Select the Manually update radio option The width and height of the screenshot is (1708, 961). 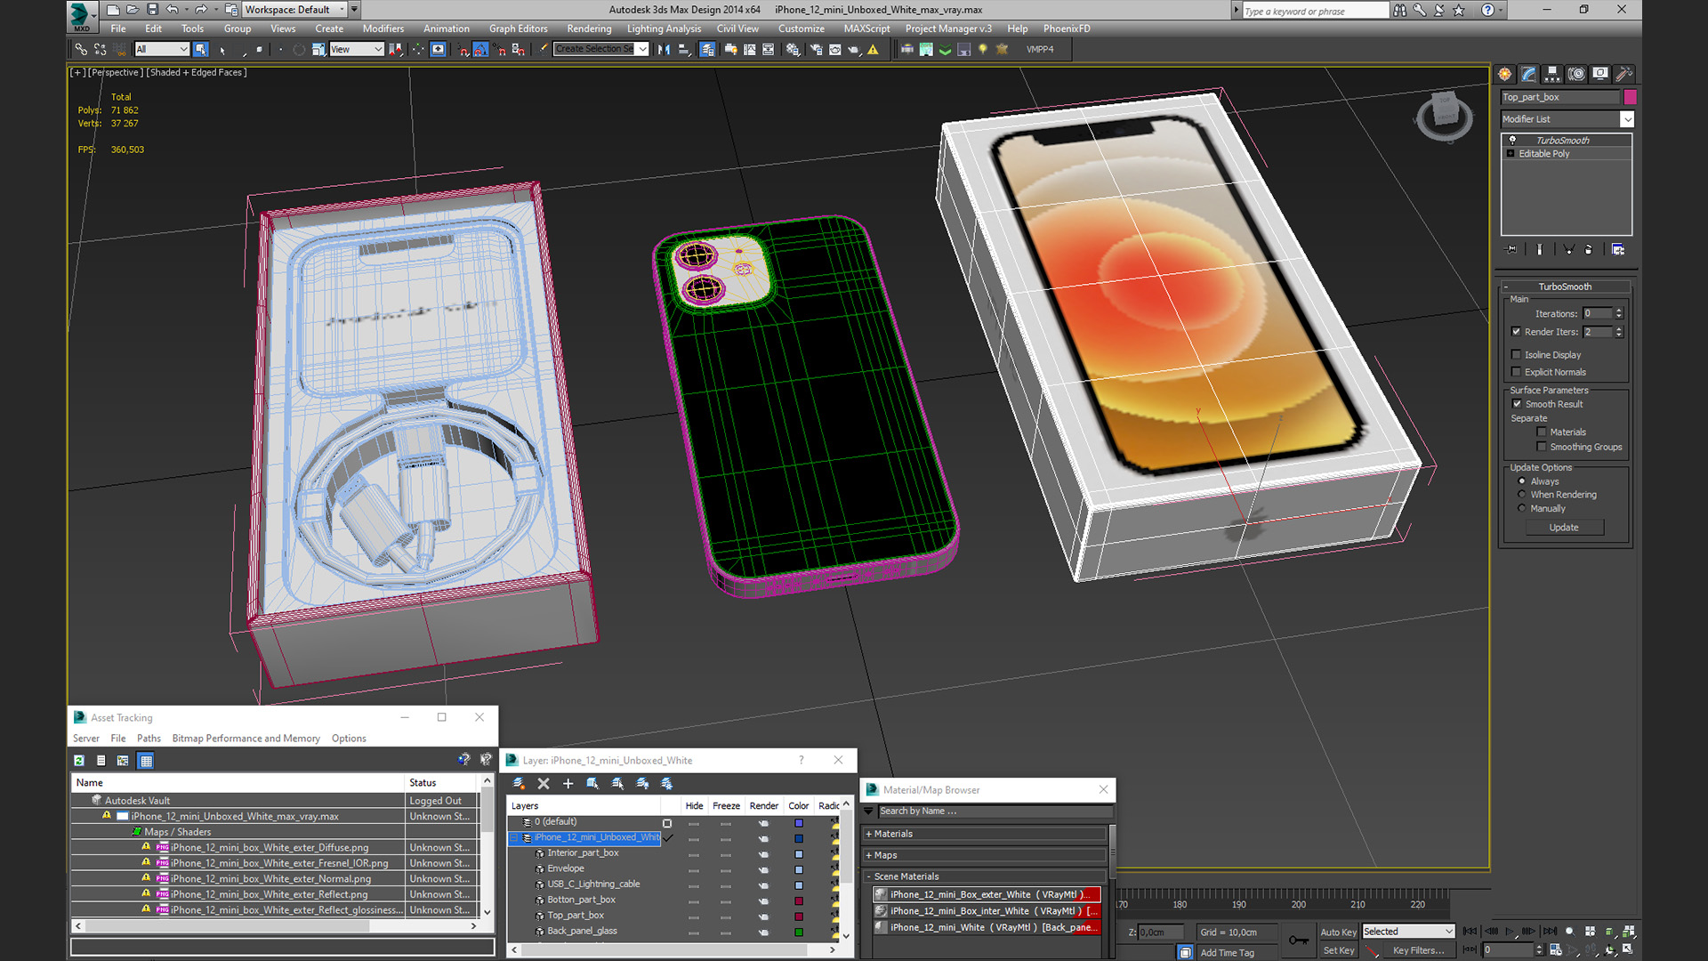click(1521, 509)
